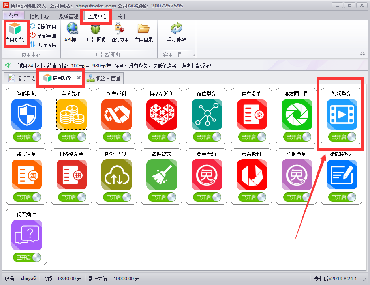Open the 智能拦截 shield app icon
The width and height of the screenshot is (370, 285).
pos(27,114)
